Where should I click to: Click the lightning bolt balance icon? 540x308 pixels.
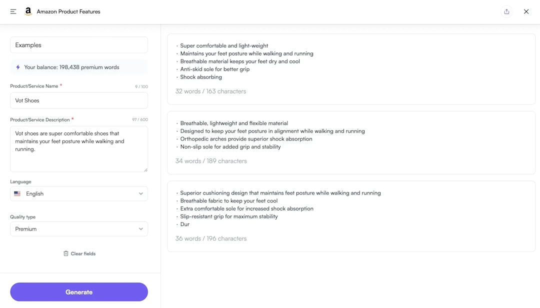click(x=18, y=67)
